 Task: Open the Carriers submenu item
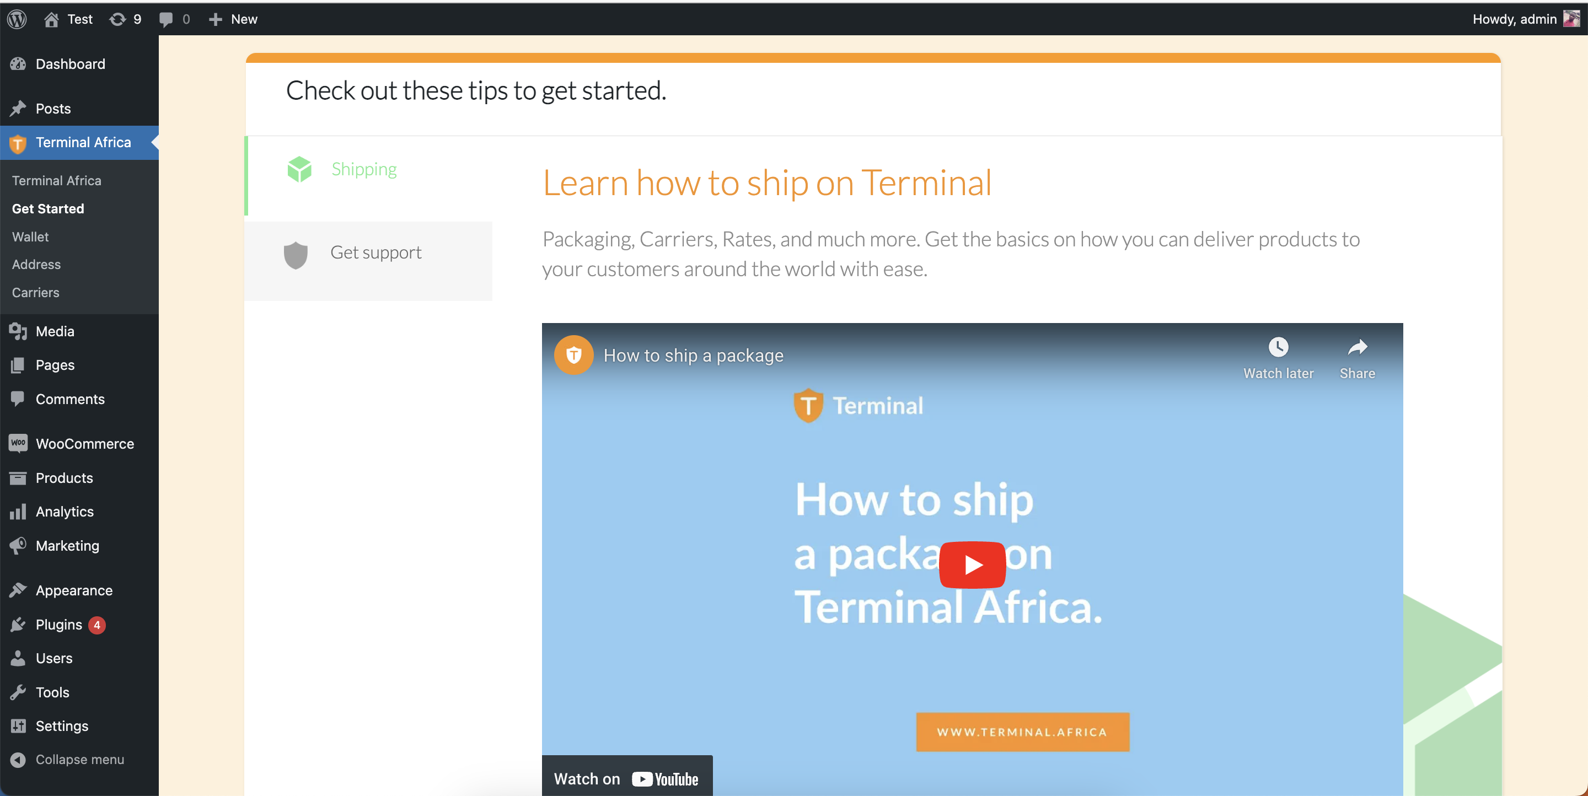point(36,293)
